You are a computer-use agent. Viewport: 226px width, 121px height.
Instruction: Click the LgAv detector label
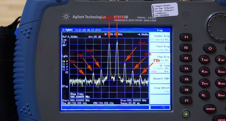[x=65, y=56]
